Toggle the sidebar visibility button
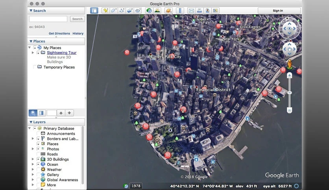The width and height of the screenshot is (329, 190). [x=94, y=11]
